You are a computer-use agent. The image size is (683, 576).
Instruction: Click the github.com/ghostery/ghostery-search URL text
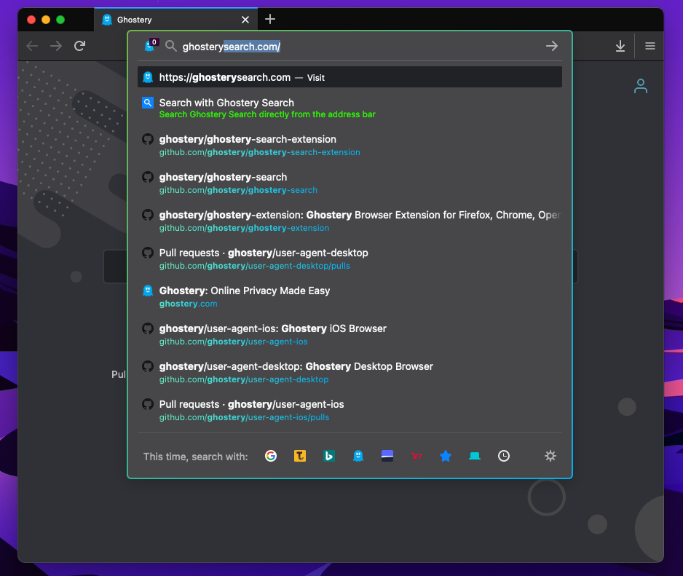click(238, 190)
